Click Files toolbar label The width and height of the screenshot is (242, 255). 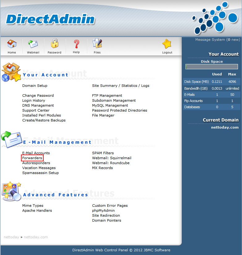click(97, 53)
